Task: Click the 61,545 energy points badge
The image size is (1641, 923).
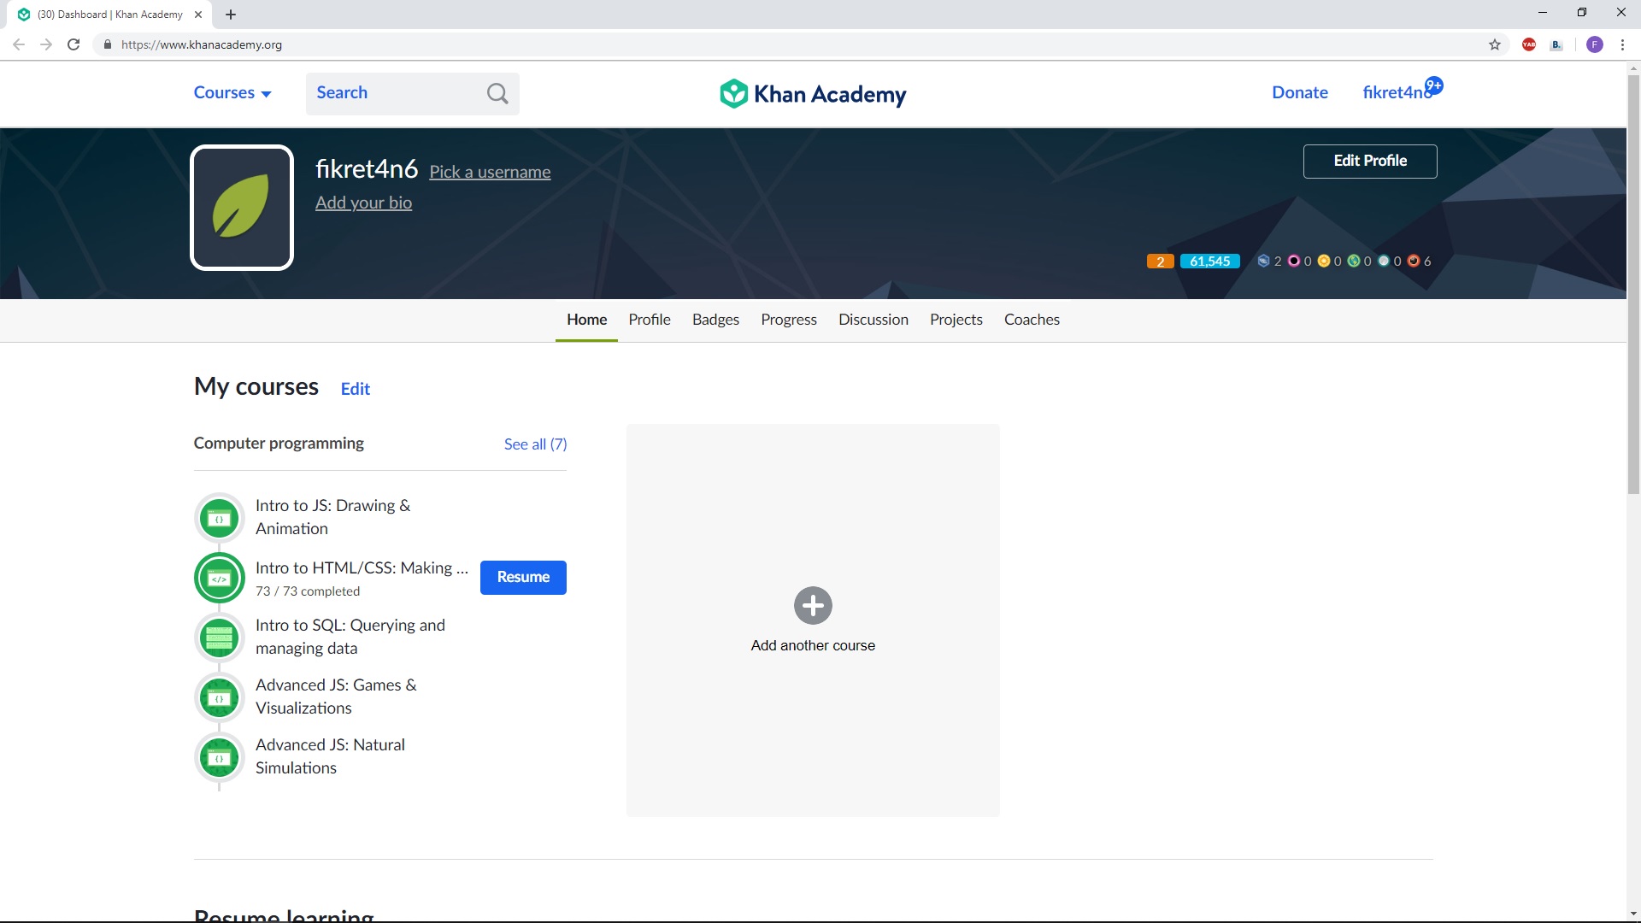Action: tap(1209, 262)
